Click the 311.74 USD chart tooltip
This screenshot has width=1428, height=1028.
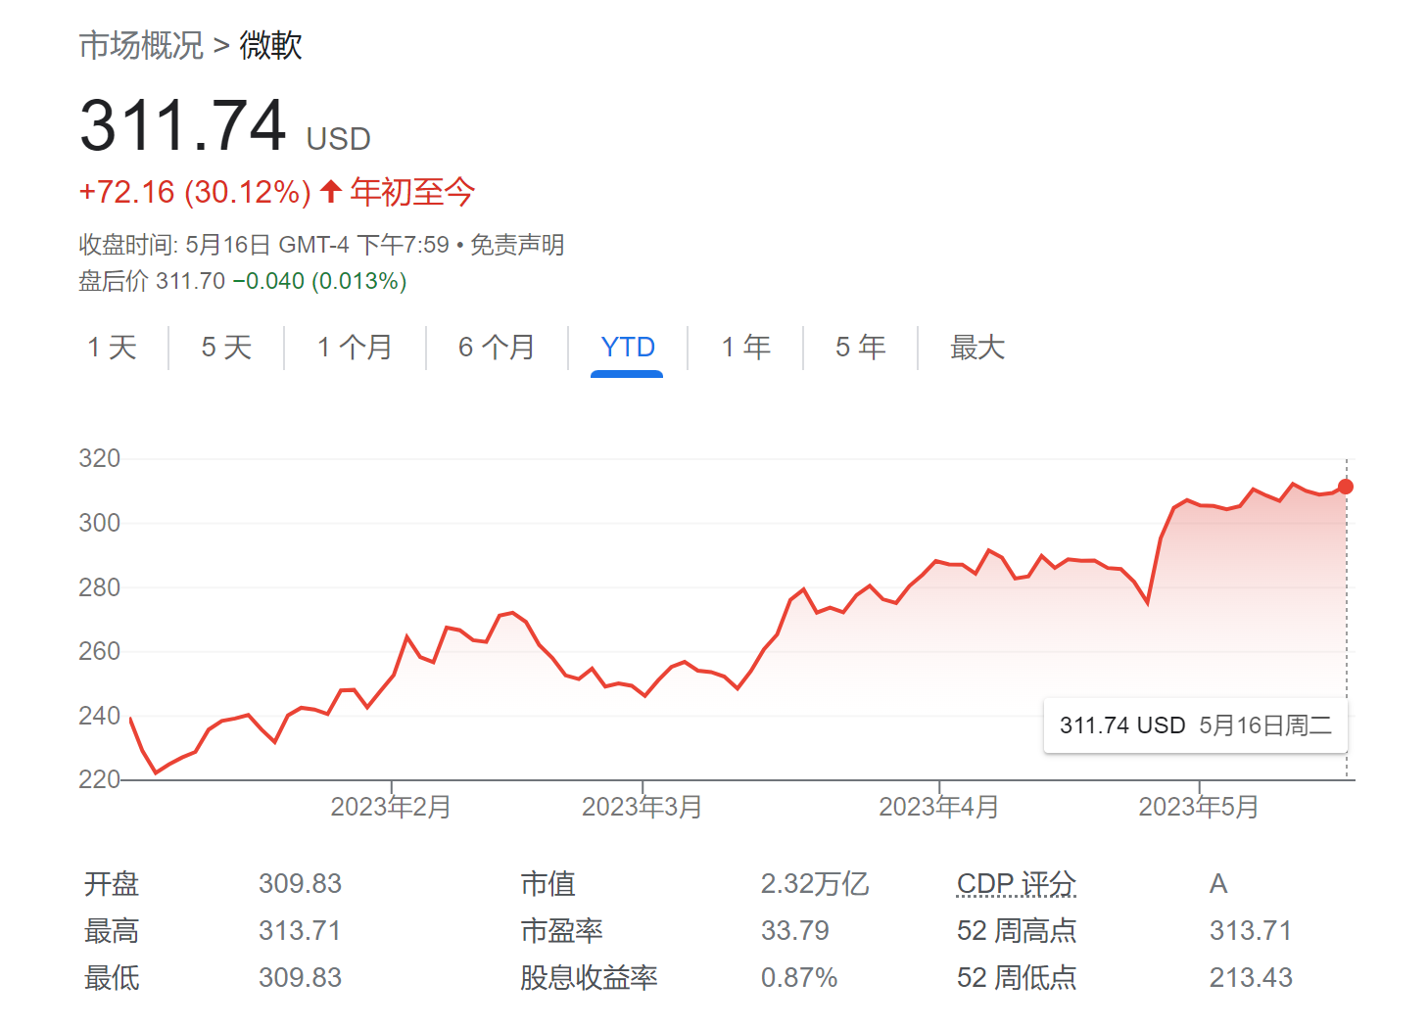coord(1195,725)
